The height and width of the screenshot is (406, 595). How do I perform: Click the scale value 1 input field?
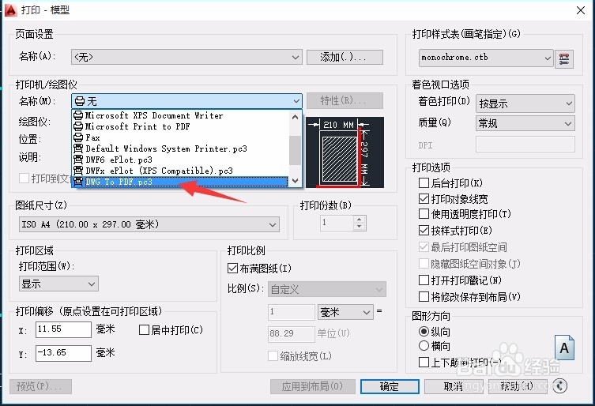(x=292, y=312)
